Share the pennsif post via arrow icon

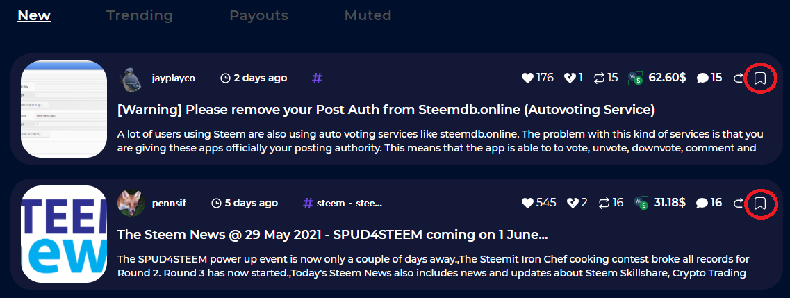tap(738, 204)
